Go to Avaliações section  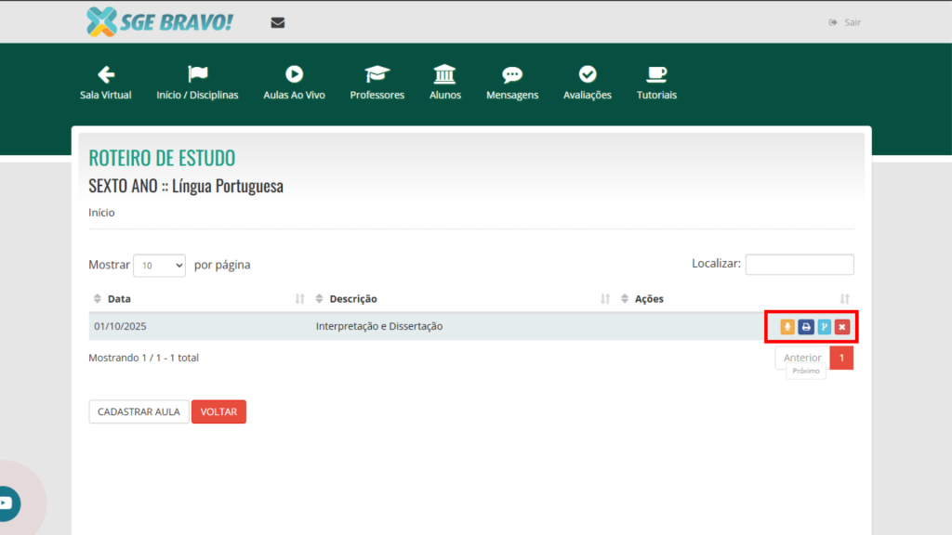tap(587, 83)
